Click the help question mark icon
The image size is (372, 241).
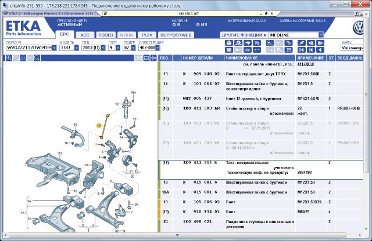coord(357,14)
